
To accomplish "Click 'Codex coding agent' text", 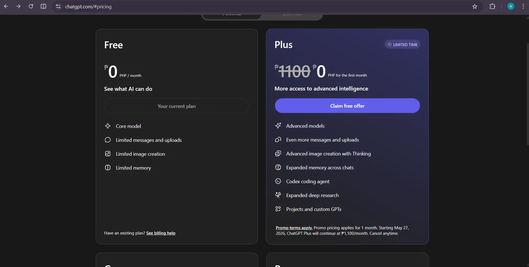I will click(308, 182).
